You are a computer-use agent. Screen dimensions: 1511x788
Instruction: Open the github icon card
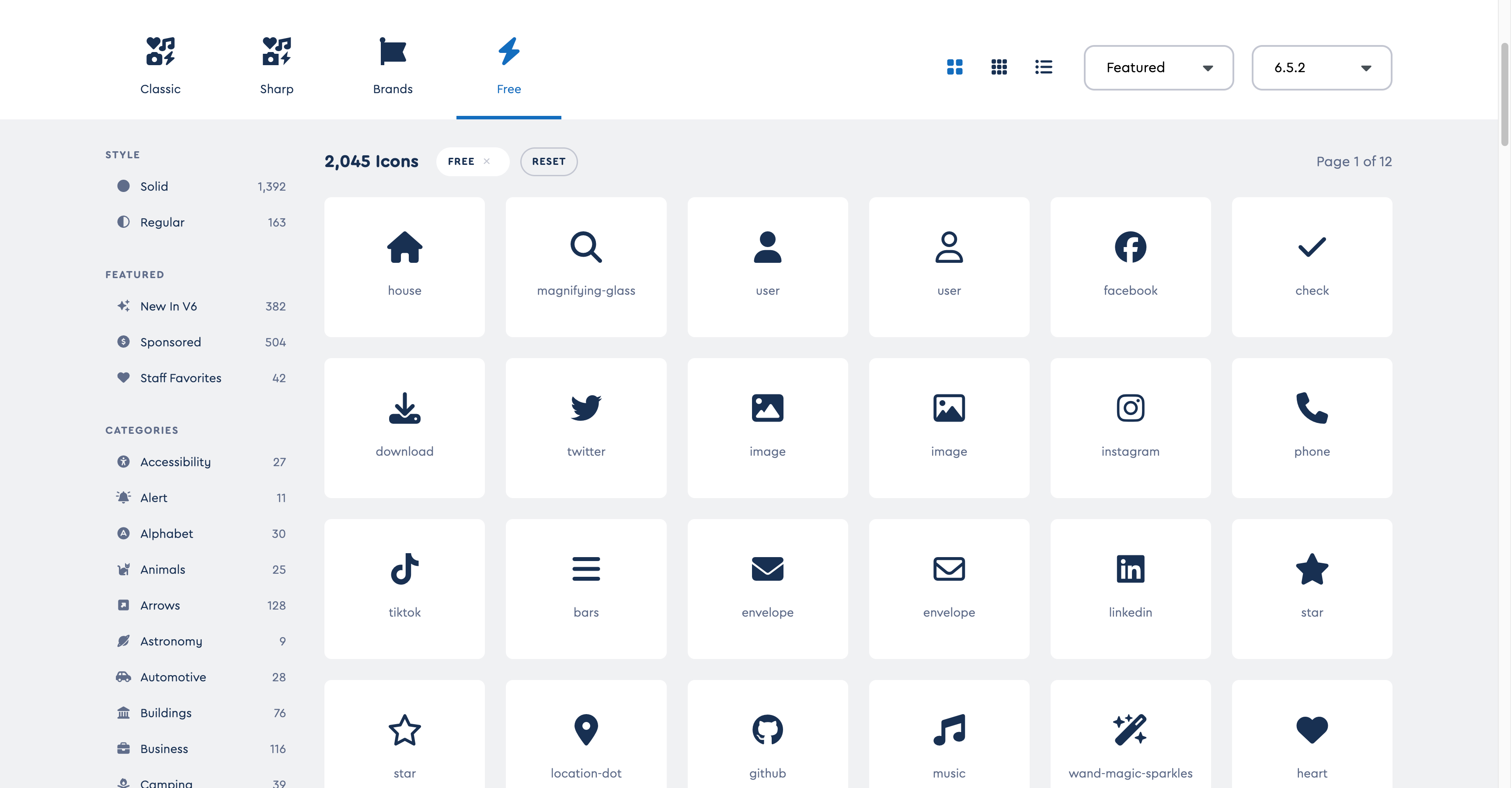[767, 734]
